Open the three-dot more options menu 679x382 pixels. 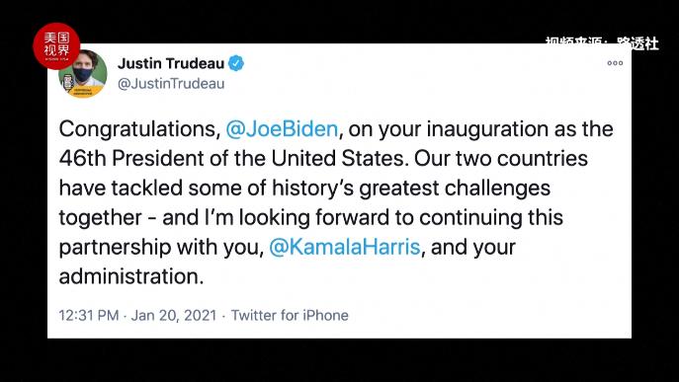coord(615,63)
